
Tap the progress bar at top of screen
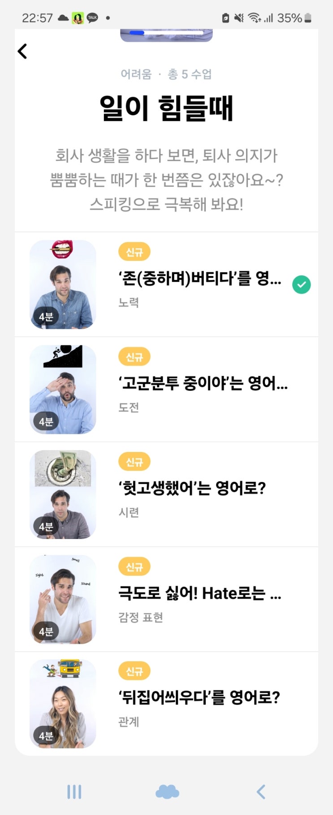[x=166, y=33]
